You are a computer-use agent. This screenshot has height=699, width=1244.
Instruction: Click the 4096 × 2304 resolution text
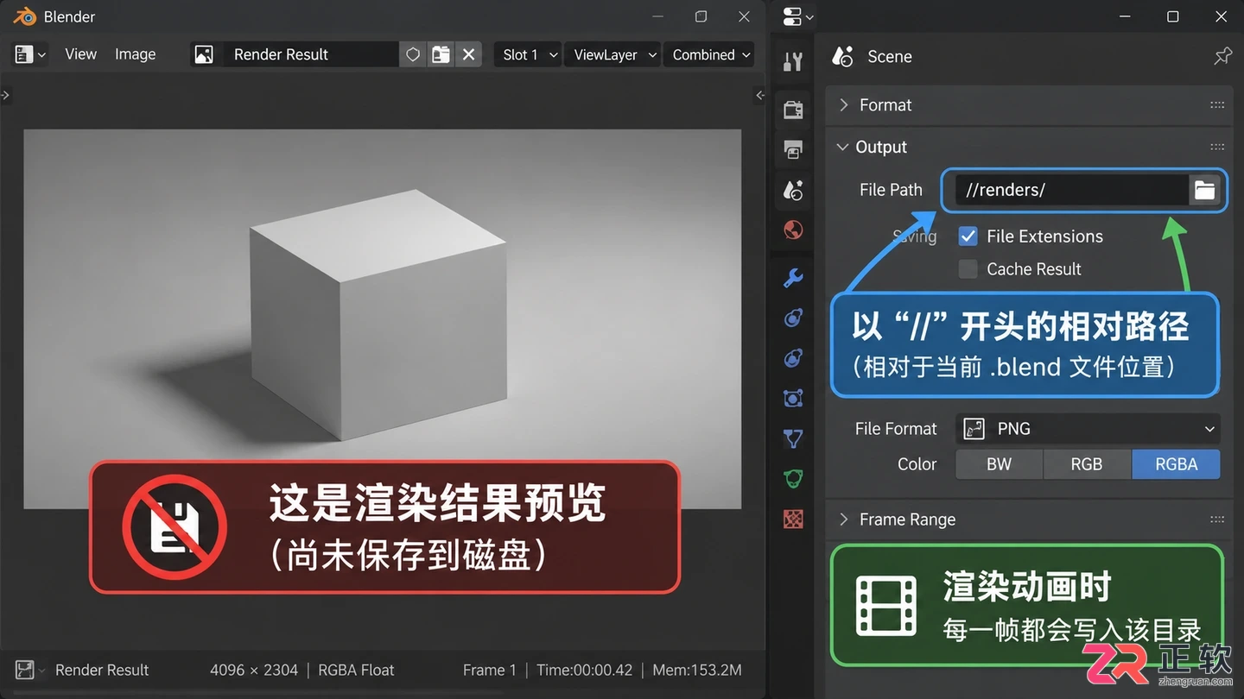(254, 670)
